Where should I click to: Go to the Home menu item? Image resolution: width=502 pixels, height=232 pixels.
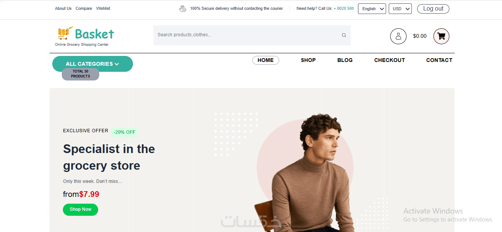(266, 60)
